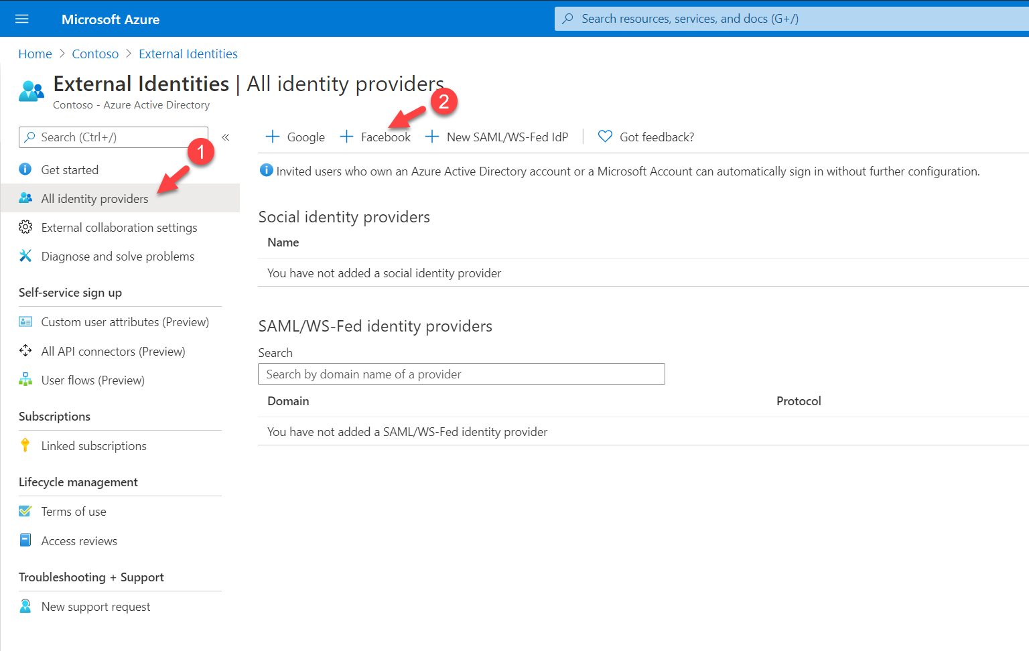Focus the global search resources box
1029x651 pixels.
pyautogui.click(x=792, y=19)
